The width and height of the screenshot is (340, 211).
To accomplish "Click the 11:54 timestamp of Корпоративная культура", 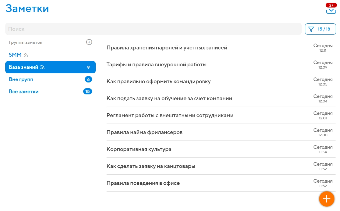I will (x=323, y=152).
